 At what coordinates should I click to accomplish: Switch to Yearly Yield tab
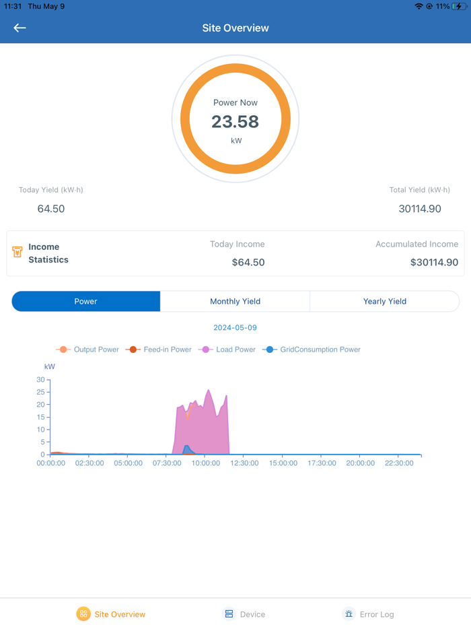(x=385, y=301)
